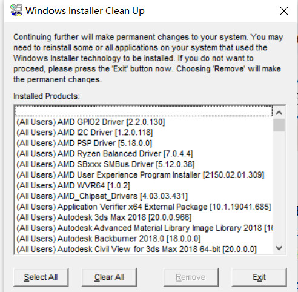Image resolution: width=298 pixels, height=292 pixels.
Task: Select AMD Ryzen Balanced Driver entry
Action: [x=144, y=154]
